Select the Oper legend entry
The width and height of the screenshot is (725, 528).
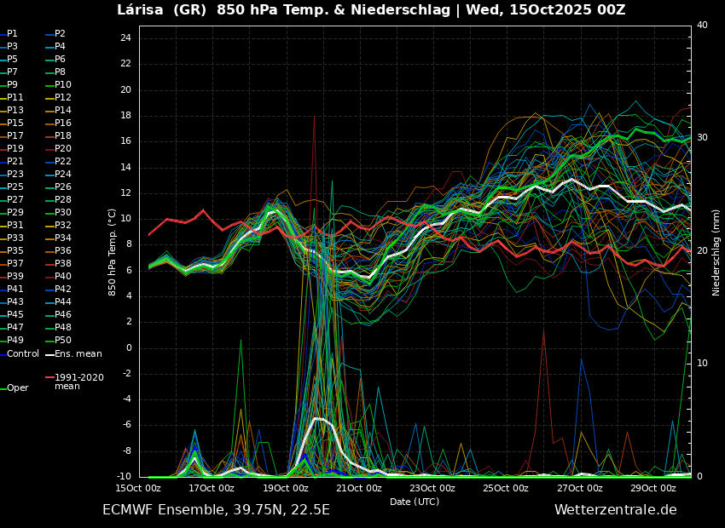17,387
